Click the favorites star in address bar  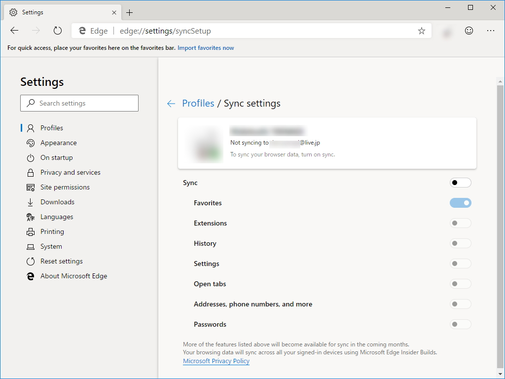point(421,31)
